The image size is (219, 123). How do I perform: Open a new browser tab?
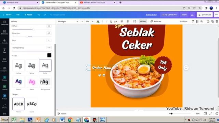(x=120, y=2)
